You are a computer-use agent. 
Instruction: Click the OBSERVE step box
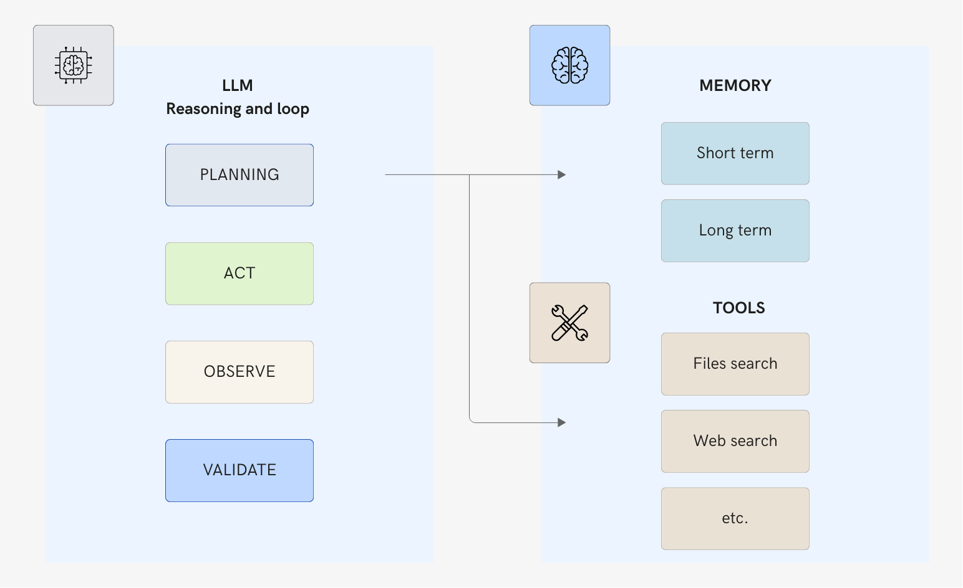240,372
